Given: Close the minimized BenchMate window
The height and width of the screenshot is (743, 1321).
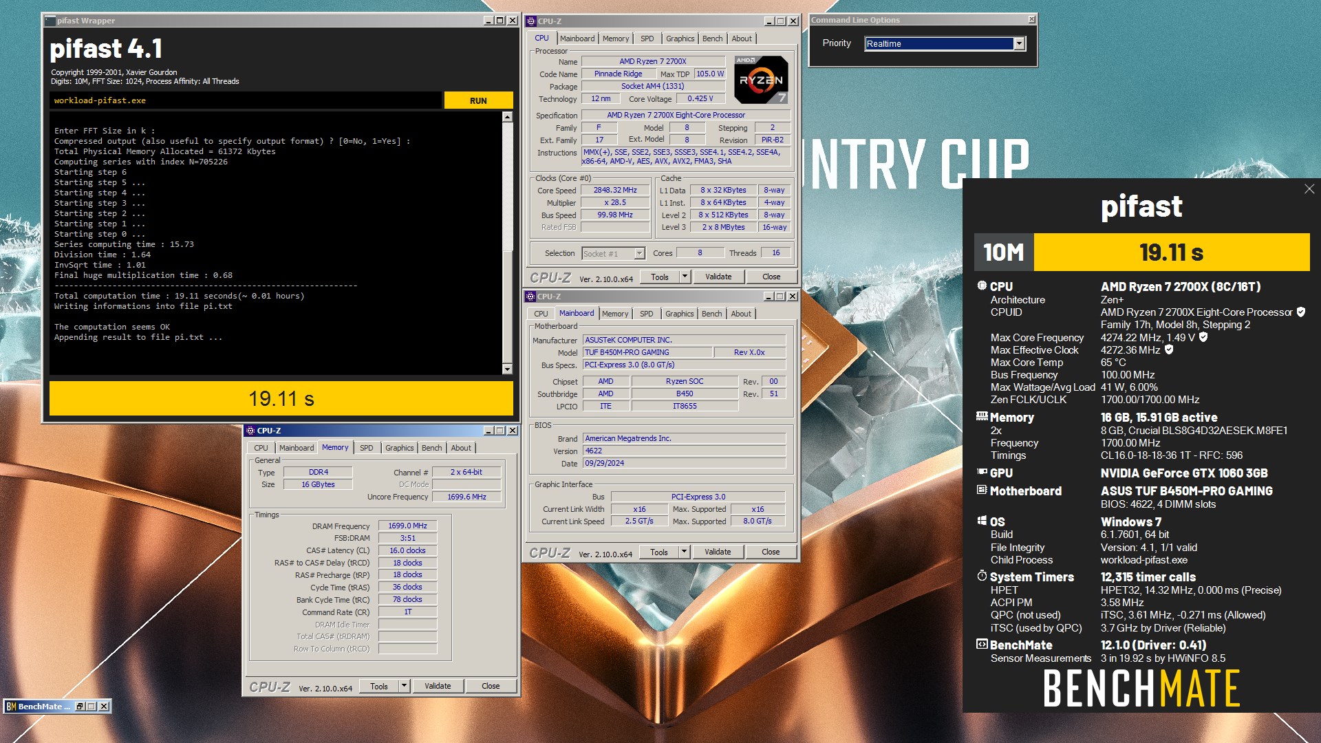Looking at the screenshot, I should (103, 707).
